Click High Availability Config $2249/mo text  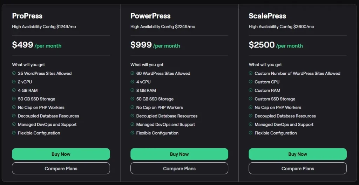pos(163,27)
